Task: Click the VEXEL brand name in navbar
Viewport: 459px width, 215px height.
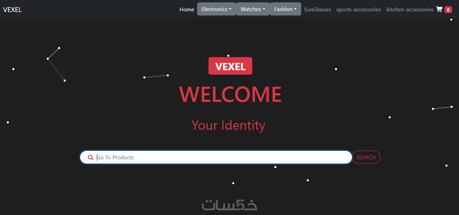Action: point(12,10)
